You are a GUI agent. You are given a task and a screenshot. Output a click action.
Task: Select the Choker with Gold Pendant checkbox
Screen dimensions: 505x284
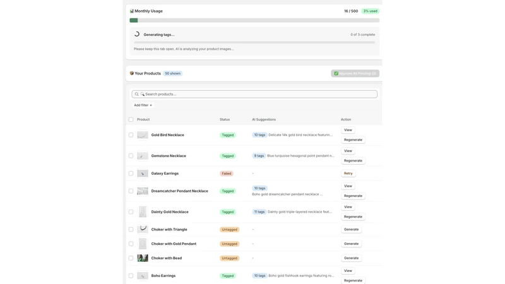coord(131,244)
